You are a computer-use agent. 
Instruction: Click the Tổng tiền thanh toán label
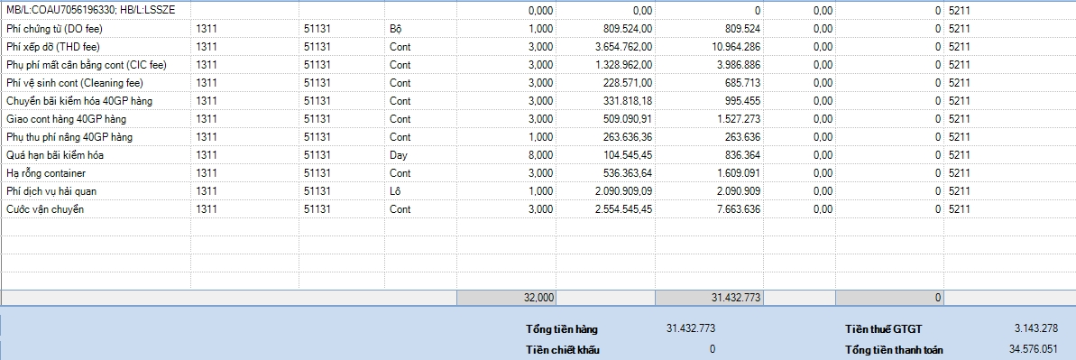[894, 350]
